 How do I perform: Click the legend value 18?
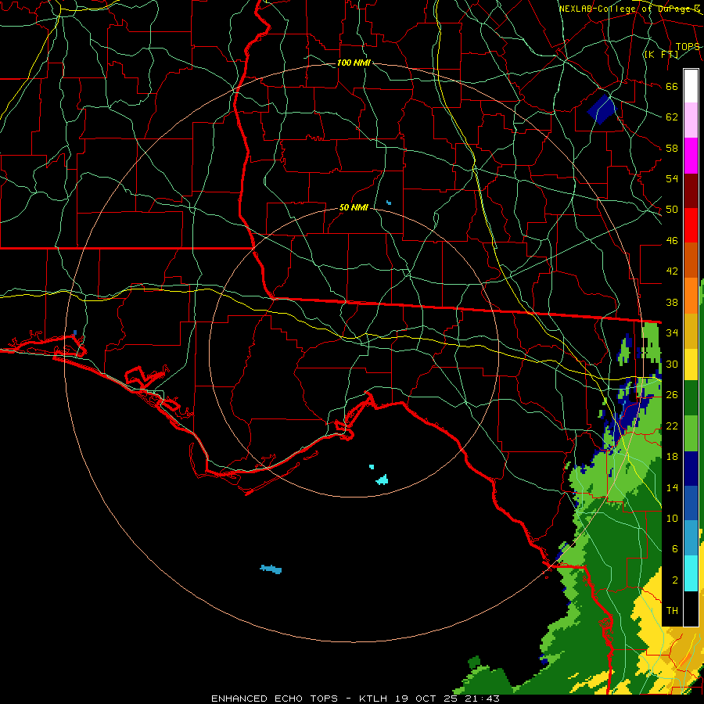pyautogui.click(x=672, y=457)
